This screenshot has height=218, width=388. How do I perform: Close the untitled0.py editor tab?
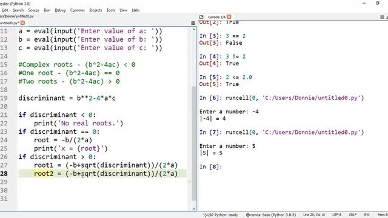[23, 23]
